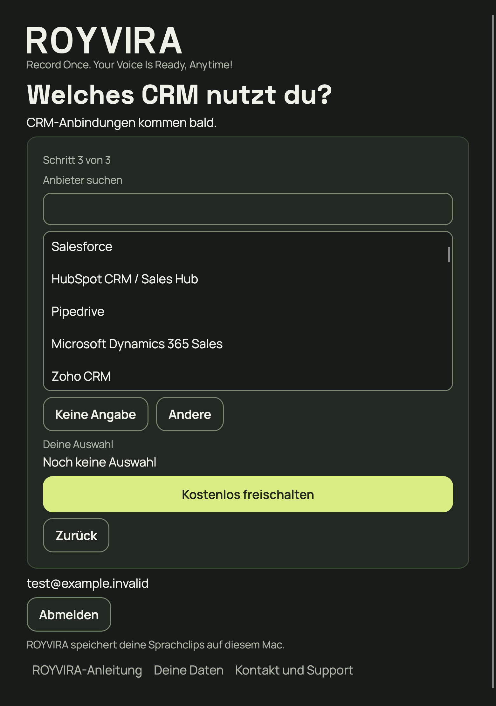This screenshot has height=706, width=496.
Task: Open Kontakt und Support link
Action: point(294,670)
